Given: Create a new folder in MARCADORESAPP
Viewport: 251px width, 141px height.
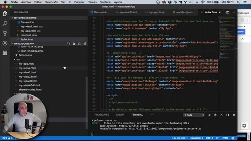Looking at the screenshot, I should 74,43.
